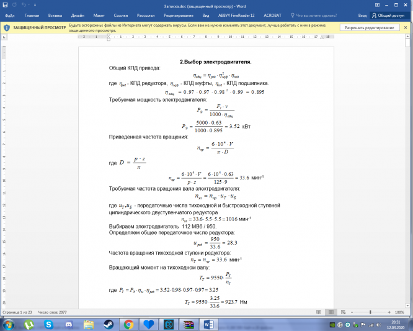Open the Windows Start button
The height and width of the screenshot is (331, 413).
(x=9, y=324)
